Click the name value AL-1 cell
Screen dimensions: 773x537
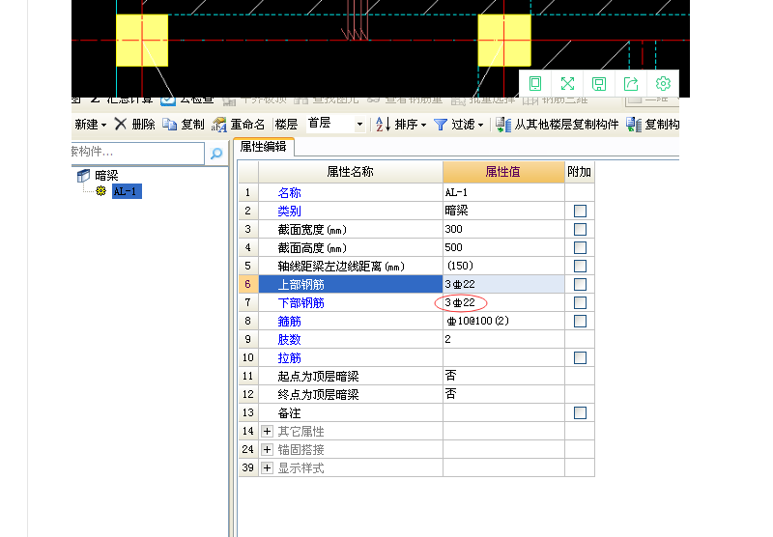503,192
